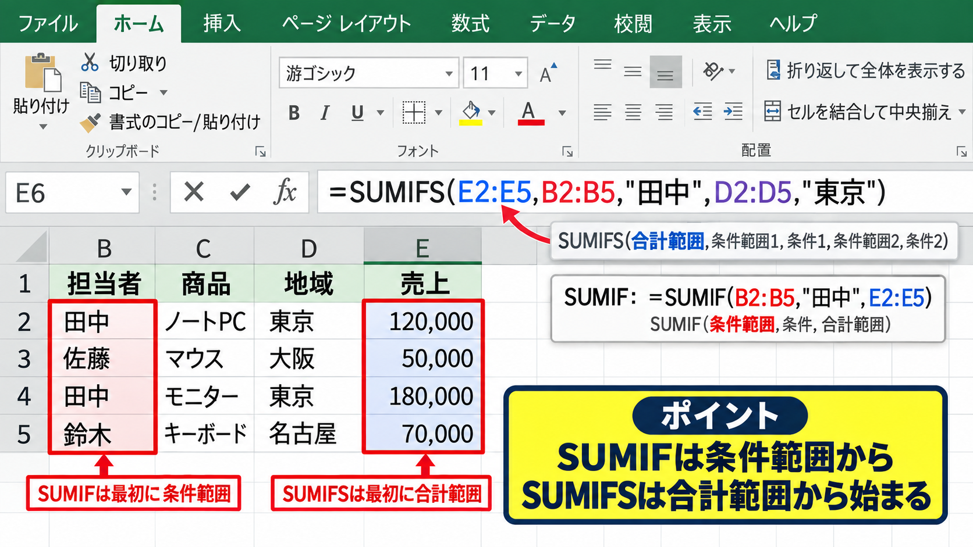This screenshot has height=547, width=973.
Task: Open the merge and center (セルを結合して中央揃え) dropdown arrow
Action: click(x=961, y=112)
